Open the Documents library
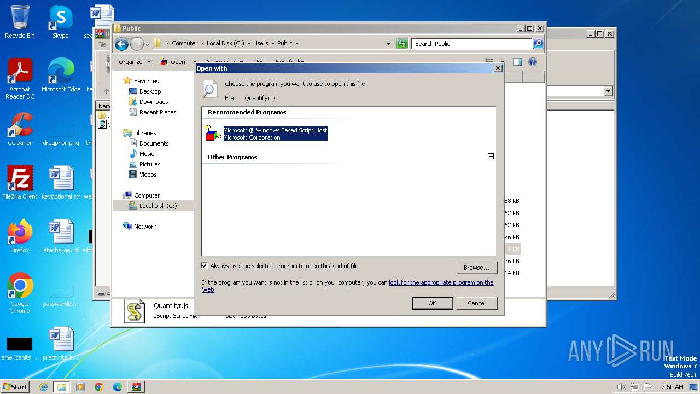 (154, 143)
